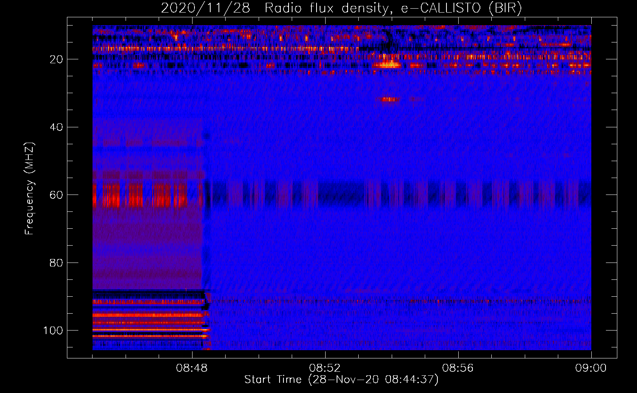Click the 60 MHz frequency tick label
This screenshot has width=637, height=393.
[56, 195]
